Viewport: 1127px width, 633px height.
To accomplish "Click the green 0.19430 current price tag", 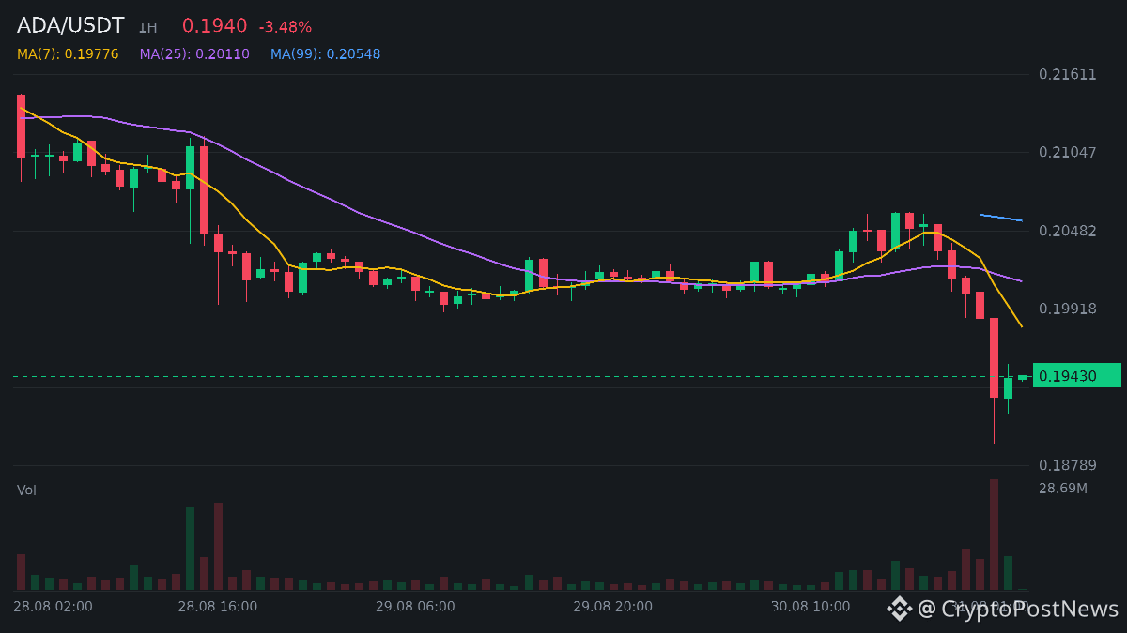I will click(1077, 375).
